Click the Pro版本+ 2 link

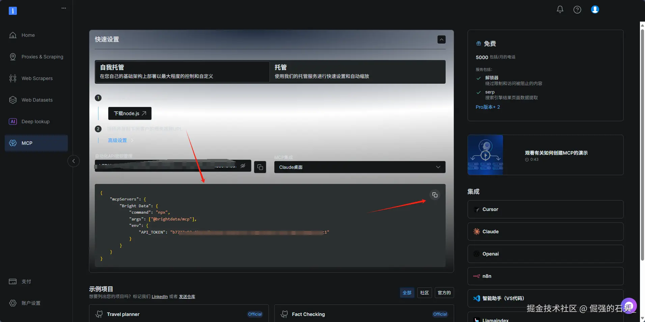click(488, 107)
